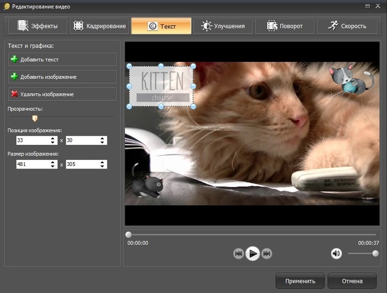Screen dimensions: 387x293
Task: Click the top-right resize handle of logo
Action: (x=193, y=66)
